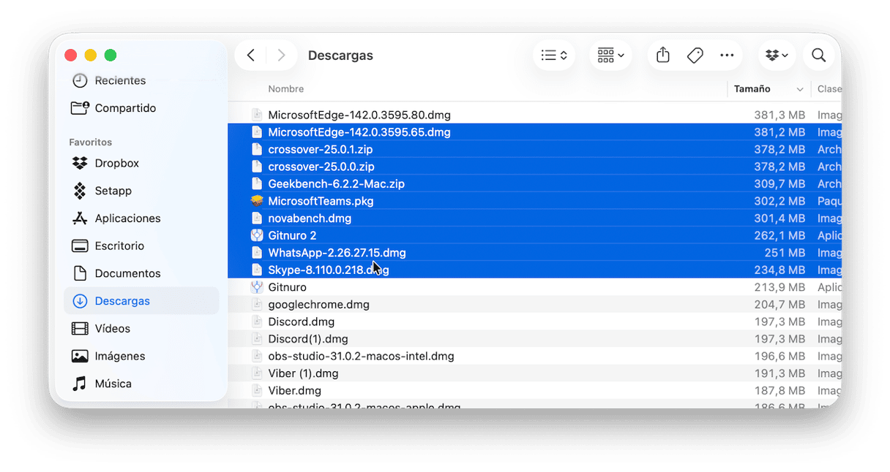Open Escritorio in the sidebar
The width and height of the screenshot is (890, 472).
click(141, 246)
